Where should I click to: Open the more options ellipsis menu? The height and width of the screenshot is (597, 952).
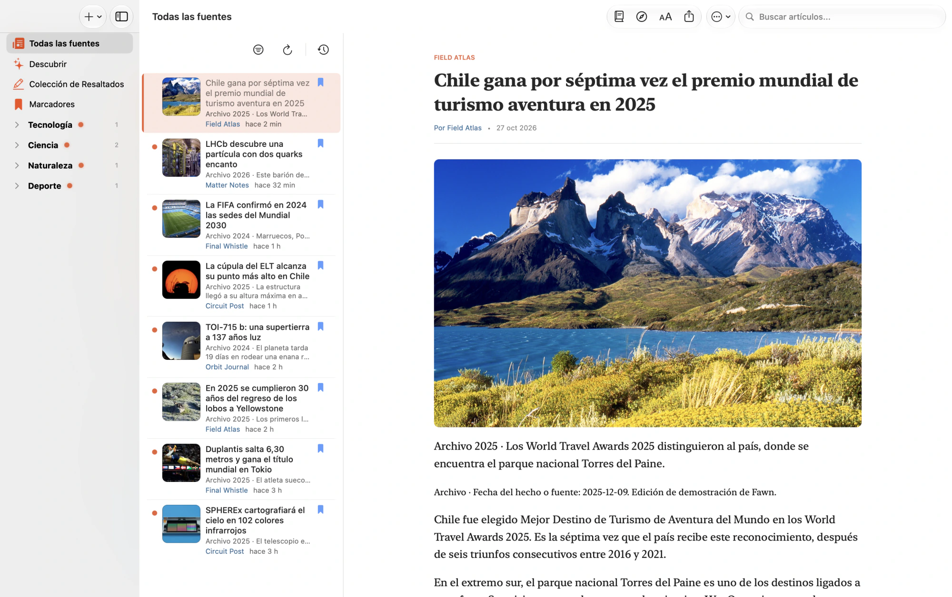[721, 17]
